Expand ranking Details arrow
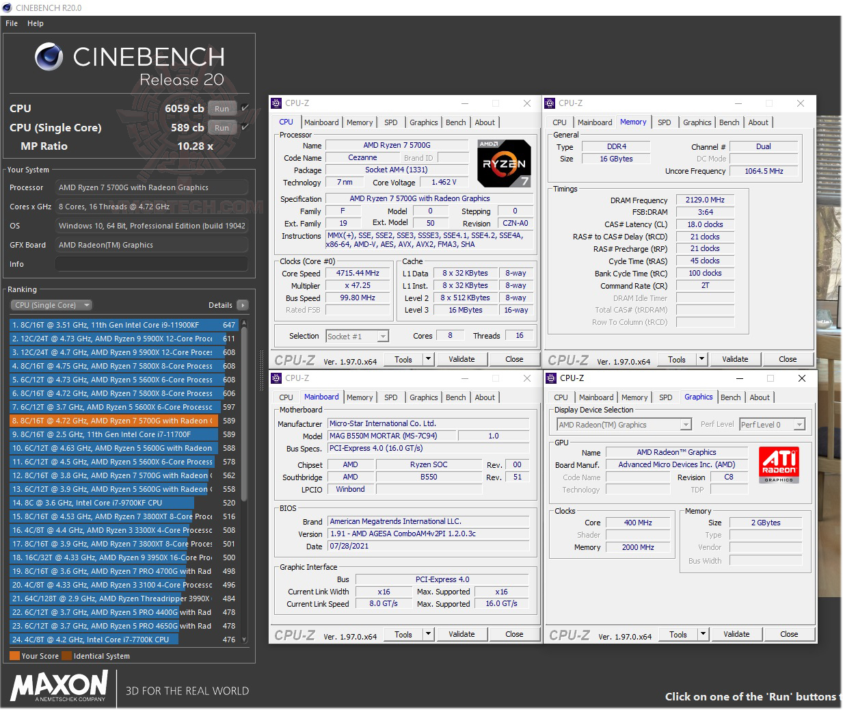The width and height of the screenshot is (843, 710). pos(243,305)
